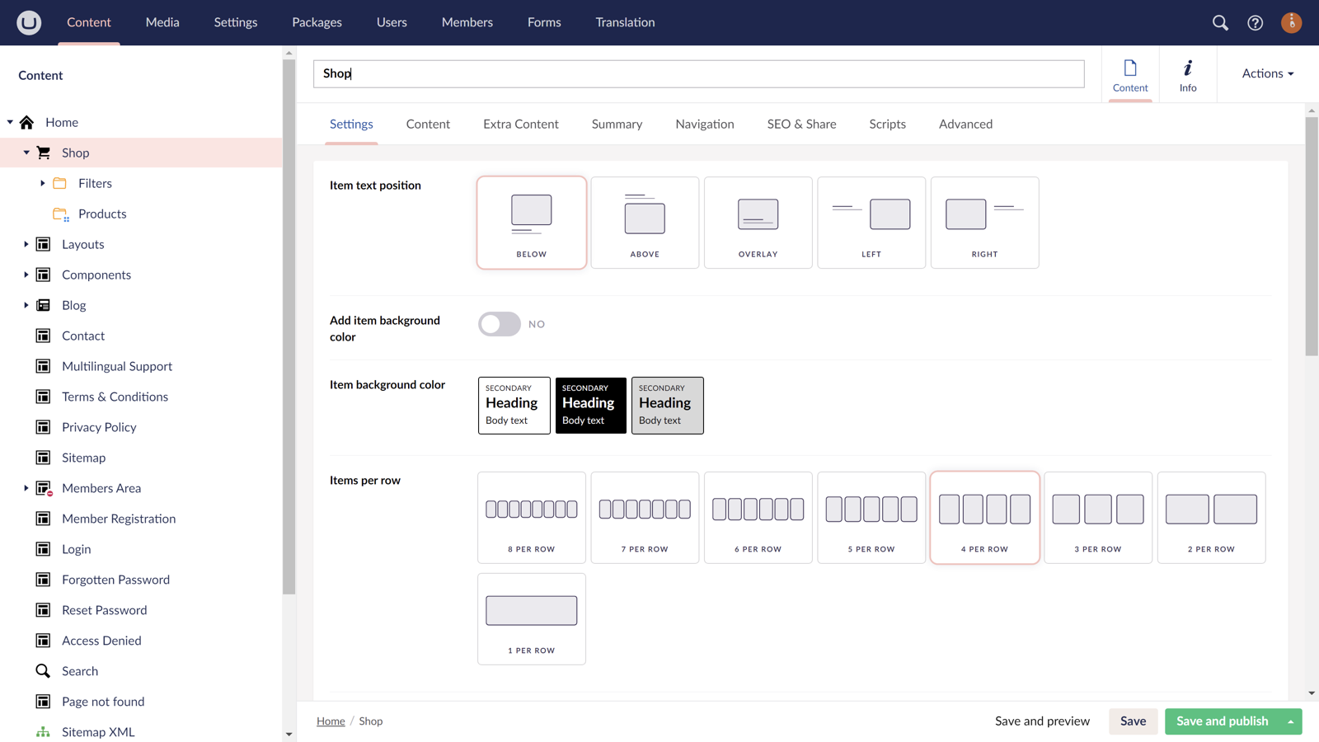Select the 6 per row option
The height and width of the screenshot is (742, 1319).
pyautogui.click(x=758, y=518)
